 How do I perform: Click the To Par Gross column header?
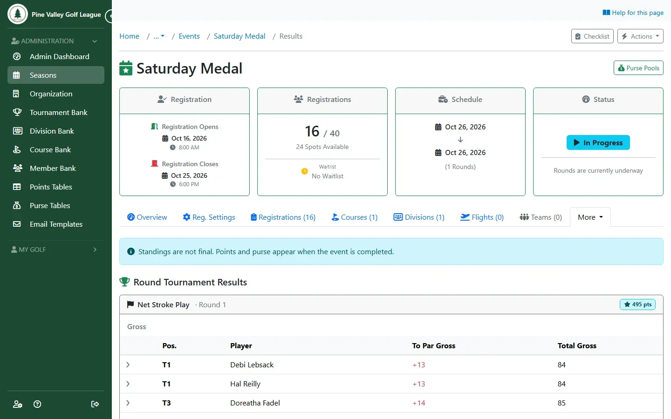(x=434, y=345)
